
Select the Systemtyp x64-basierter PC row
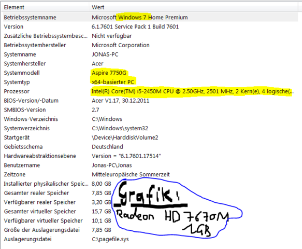click(150, 82)
